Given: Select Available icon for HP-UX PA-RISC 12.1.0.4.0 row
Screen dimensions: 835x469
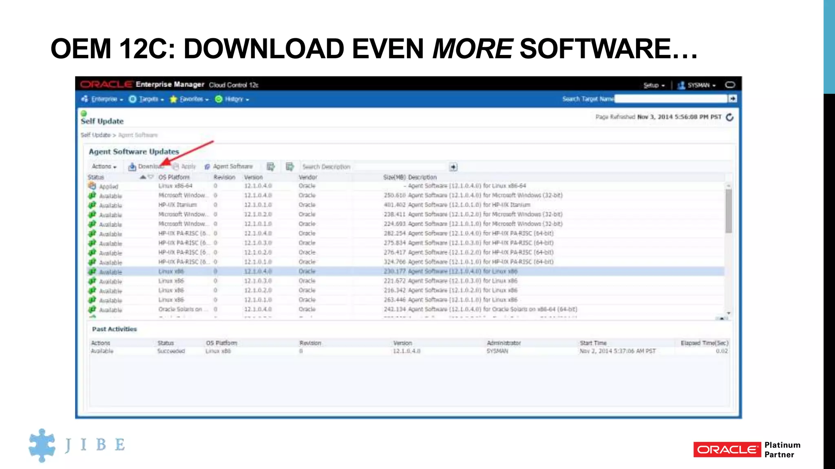Looking at the screenshot, I should [92, 234].
